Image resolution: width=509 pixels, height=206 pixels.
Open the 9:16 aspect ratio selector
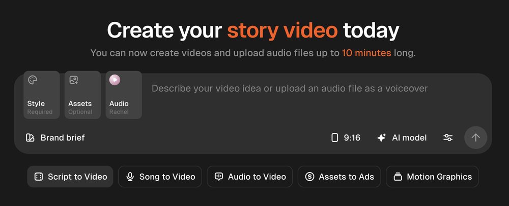point(346,138)
